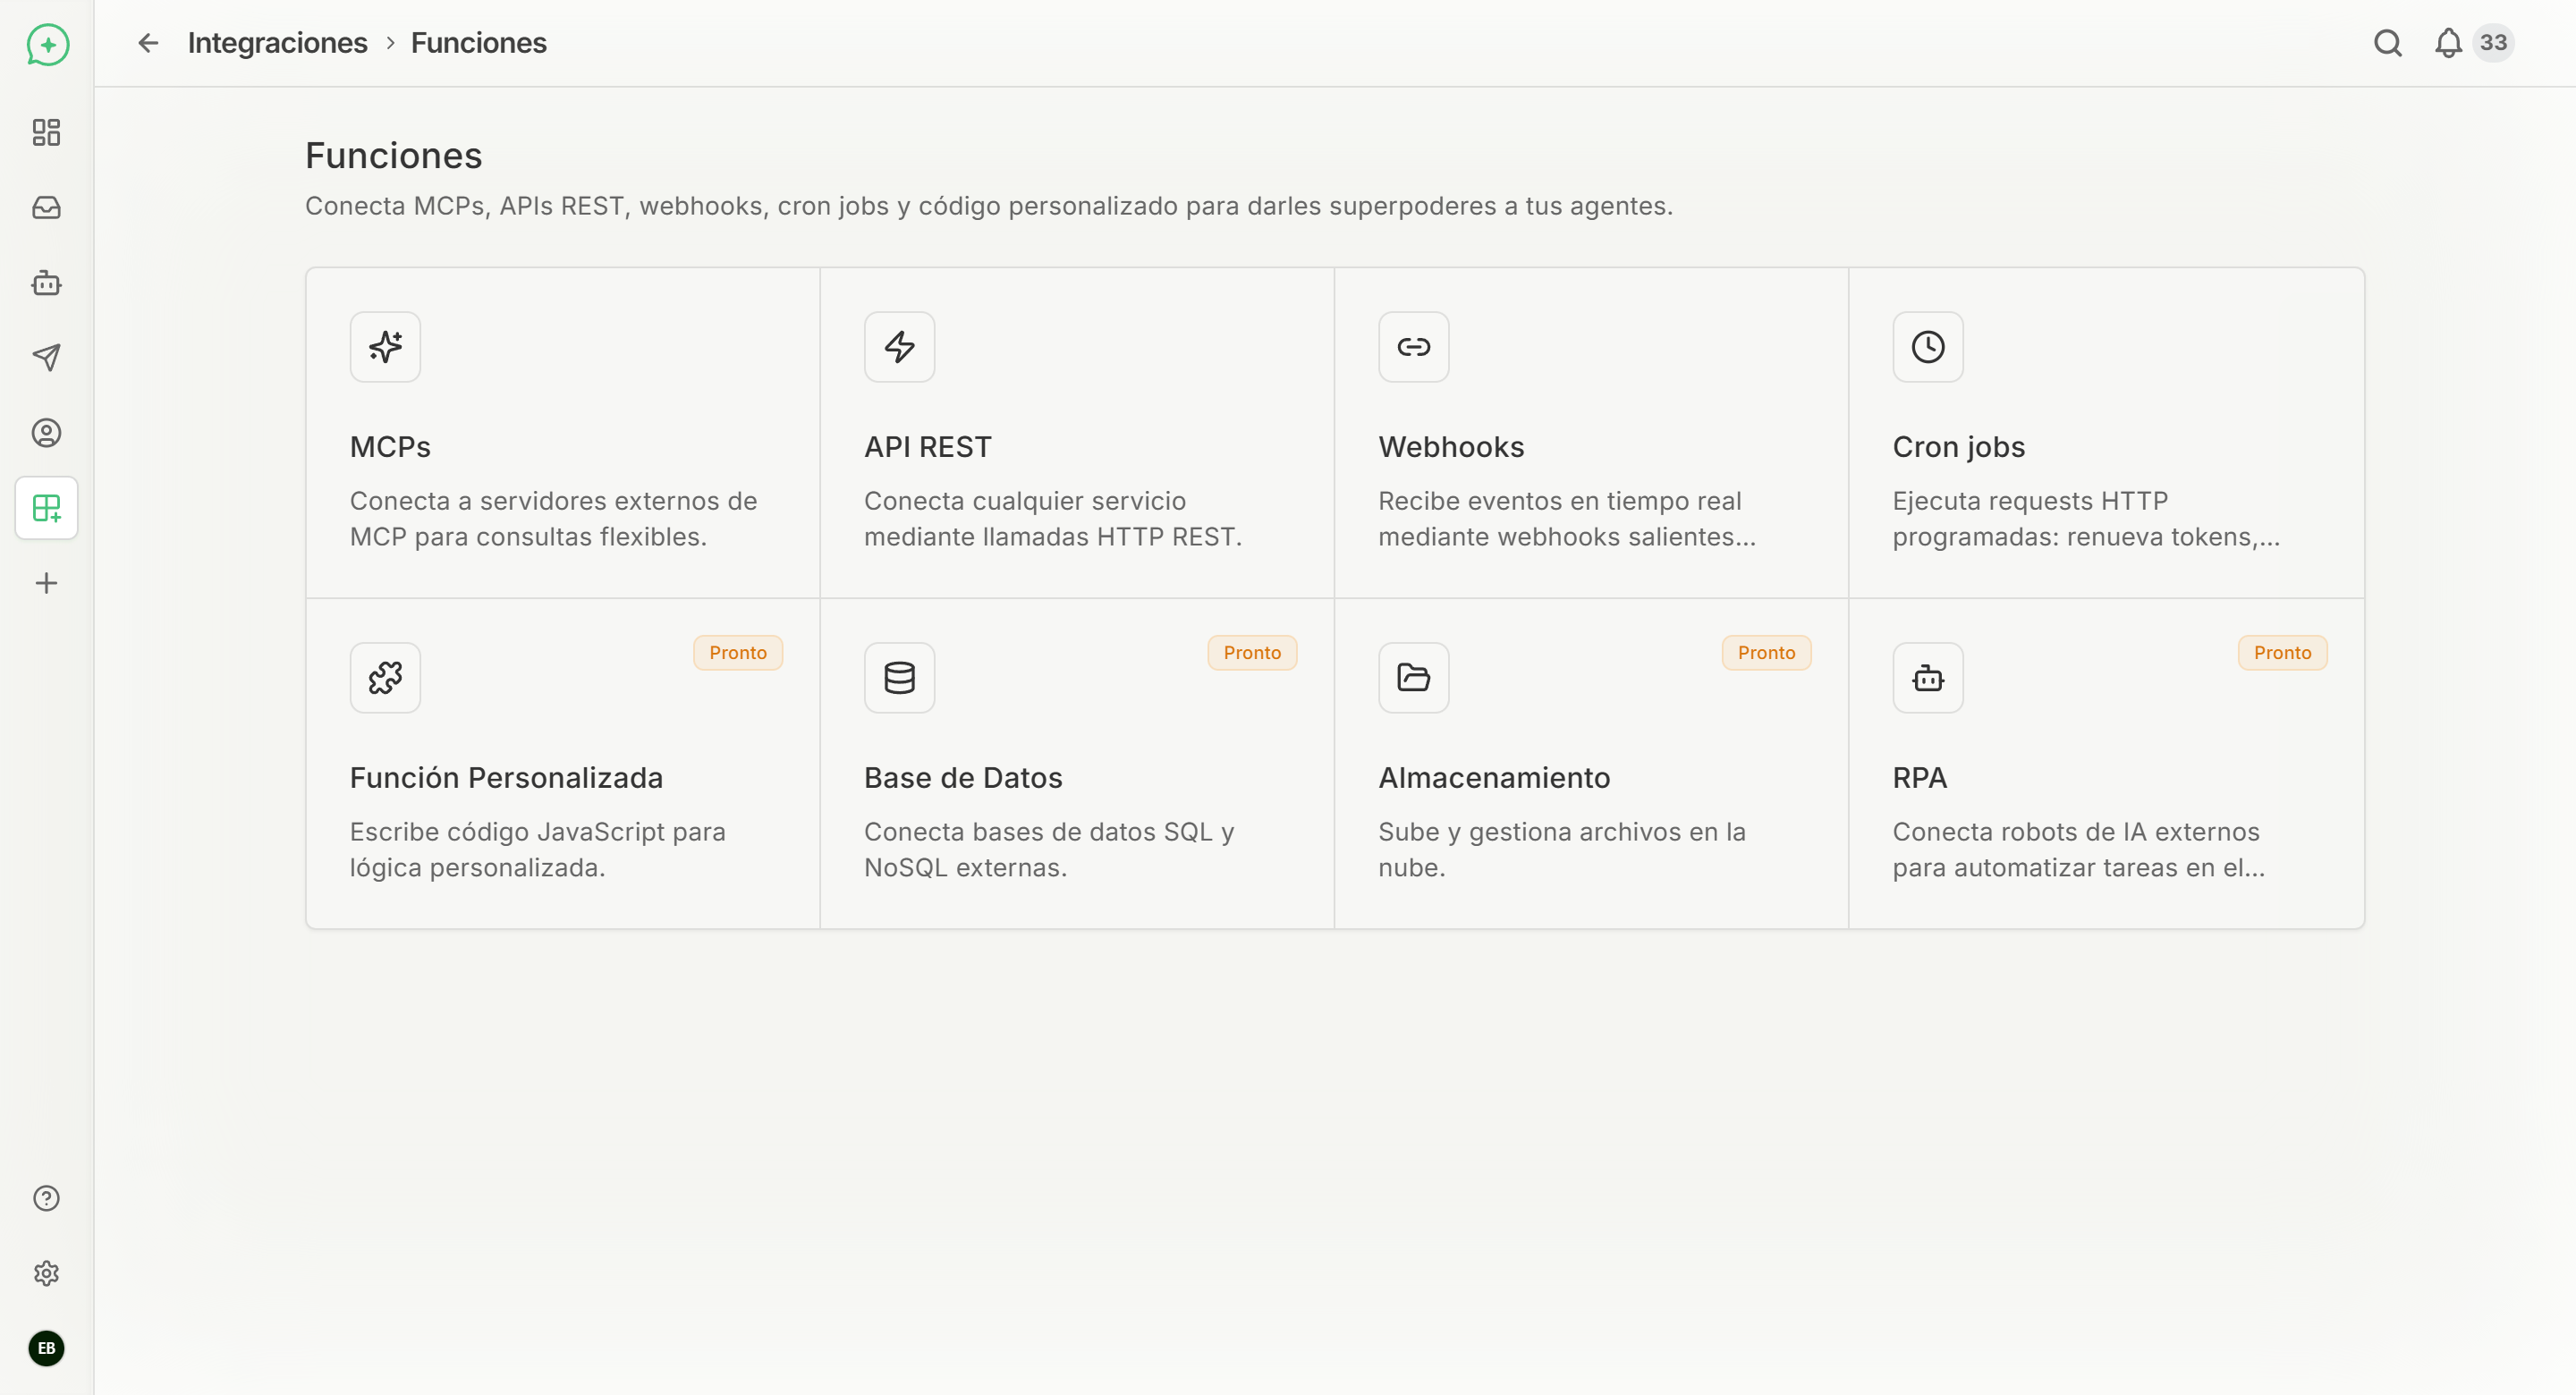The height and width of the screenshot is (1395, 2576).
Task: Select the integrations grid-plus sidebar icon
Action: (x=46, y=508)
